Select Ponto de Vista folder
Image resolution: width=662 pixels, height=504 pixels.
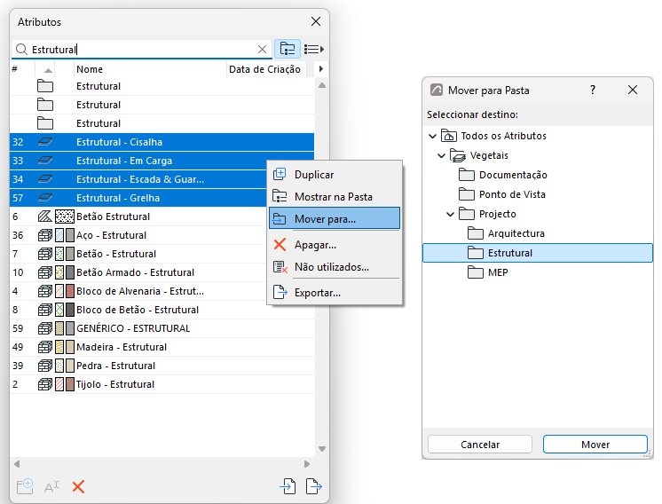tap(502, 194)
